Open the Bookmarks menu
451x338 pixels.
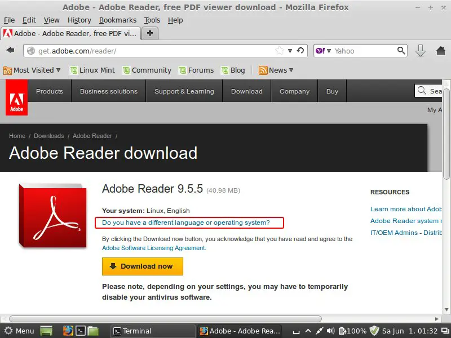(118, 20)
